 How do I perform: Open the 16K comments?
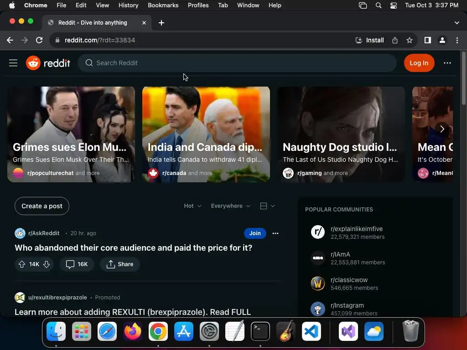(77, 264)
